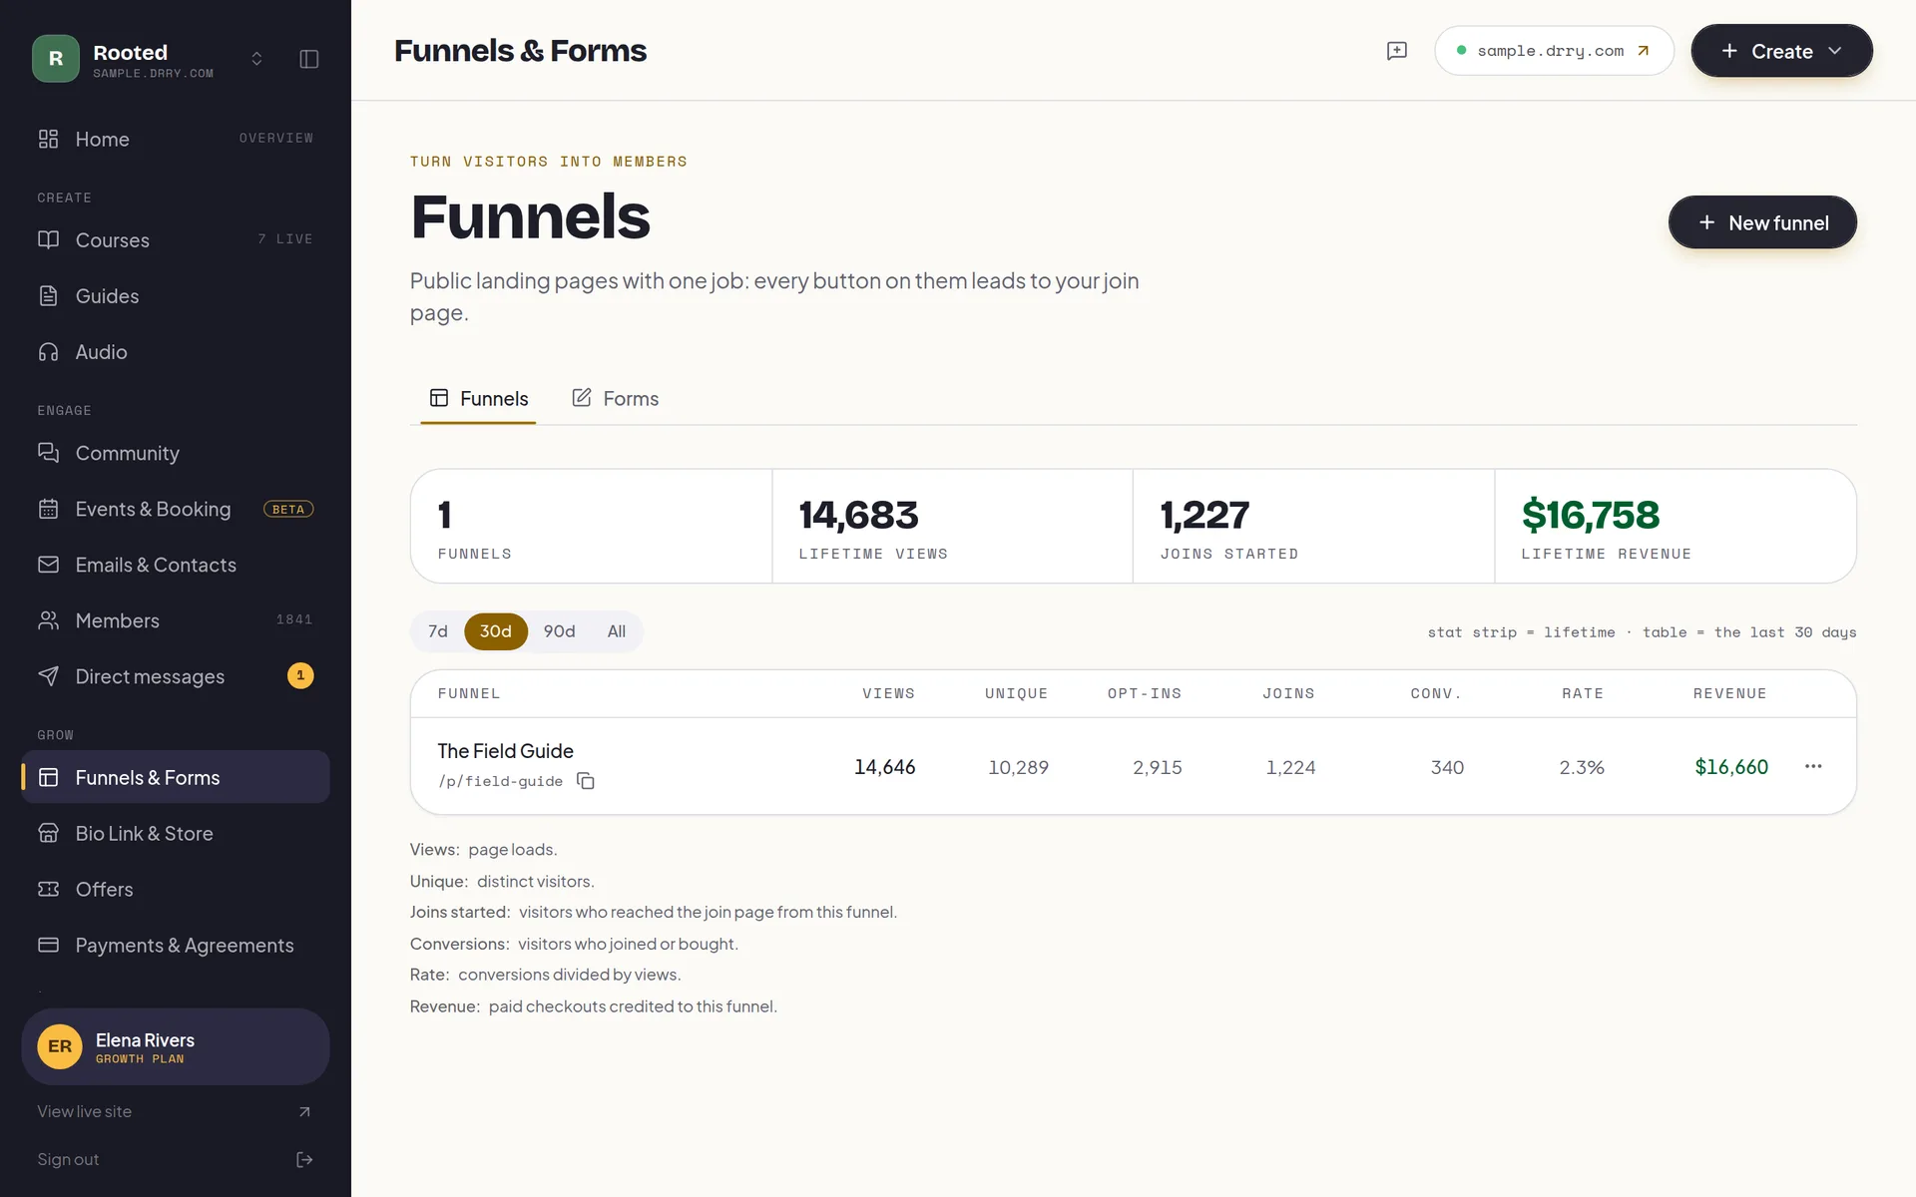Click the Lifetime Revenue $16,758 stat card

pyautogui.click(x=1675, y=527)
